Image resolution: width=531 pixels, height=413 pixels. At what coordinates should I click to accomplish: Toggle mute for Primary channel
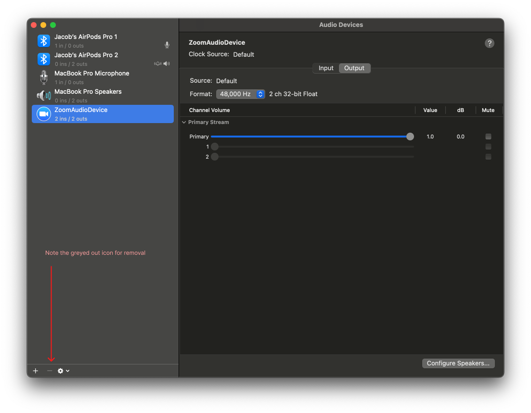coord(488,137)
